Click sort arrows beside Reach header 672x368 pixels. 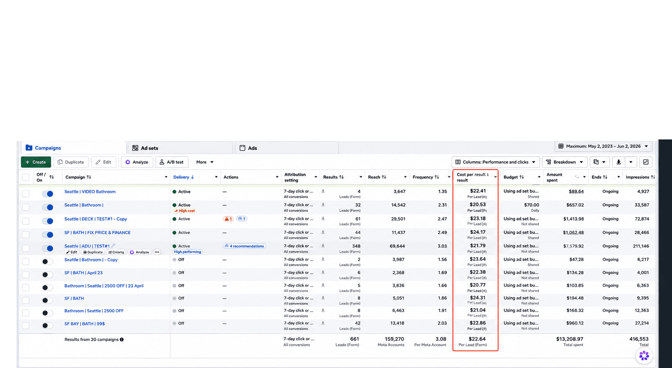coord(384,177)
